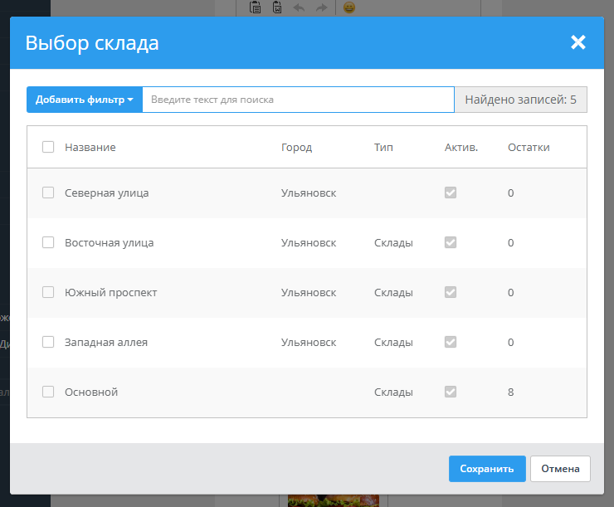Click the redo arrow icon
The height and width of the screenshot is (507, 614).
click(x=321, y=7)
